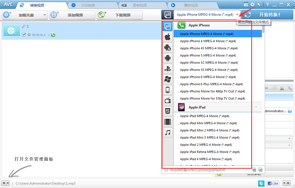Click the video thumbnail of file 1

click(x=12, y=30)
